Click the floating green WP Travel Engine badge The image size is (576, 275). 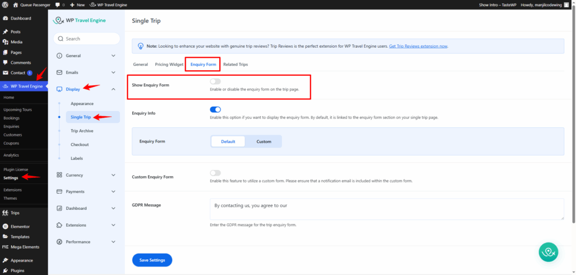(548, 252)
